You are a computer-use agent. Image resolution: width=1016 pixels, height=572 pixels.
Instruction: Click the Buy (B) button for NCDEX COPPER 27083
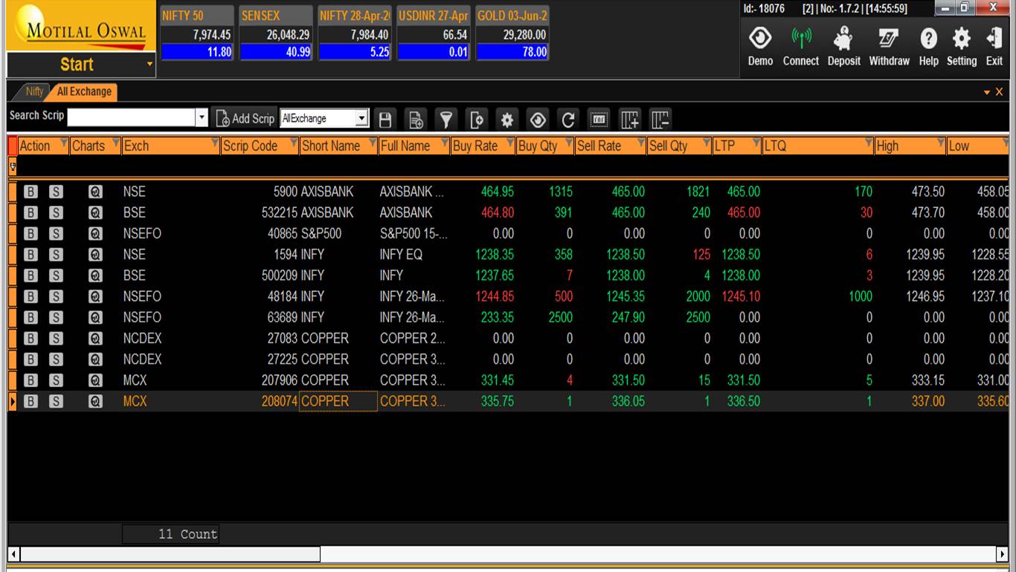click(x=30, y=338)
